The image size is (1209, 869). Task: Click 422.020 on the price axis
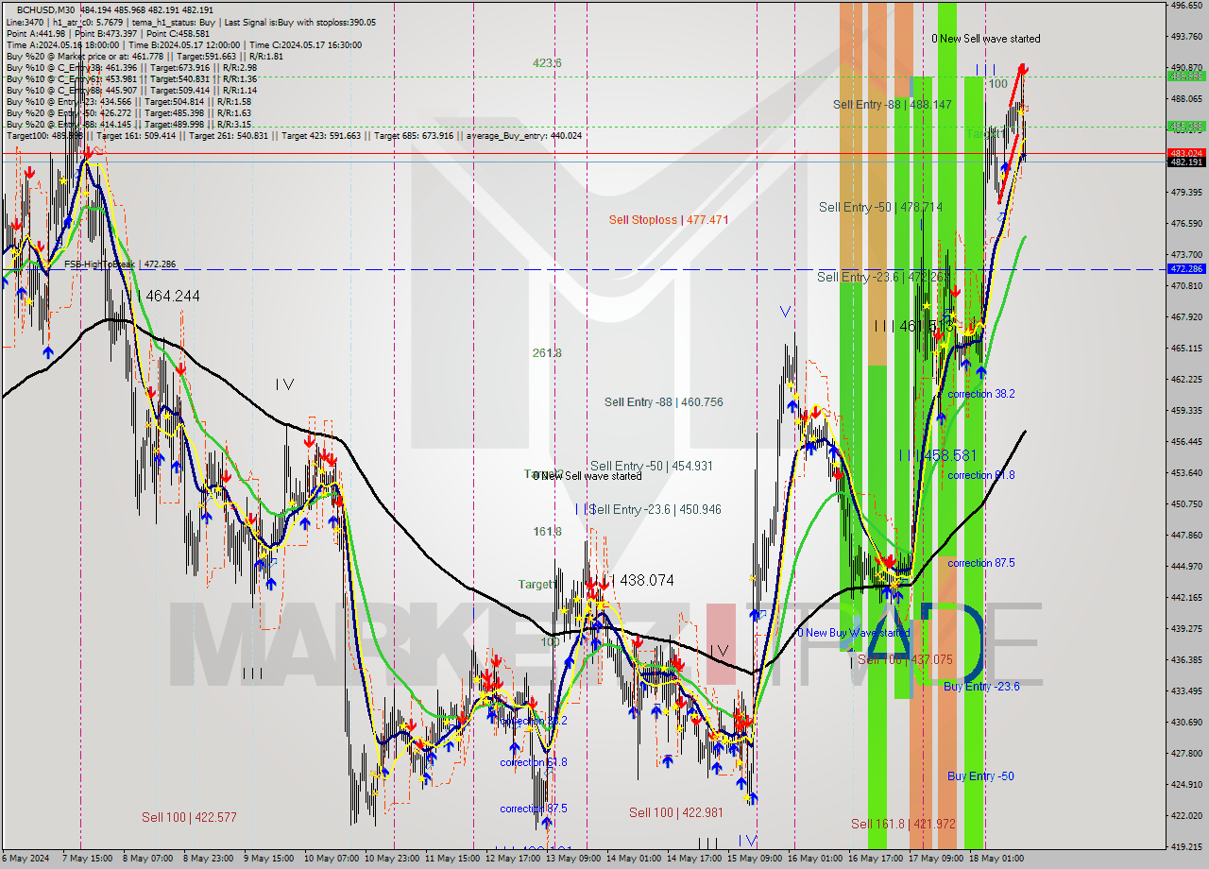(x=1187, y=815)
